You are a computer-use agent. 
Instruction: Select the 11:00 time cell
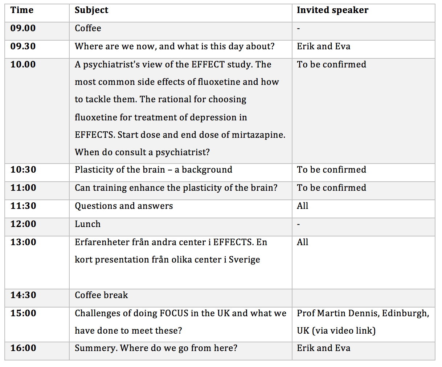pyautogui.click(x=37, y=191)
